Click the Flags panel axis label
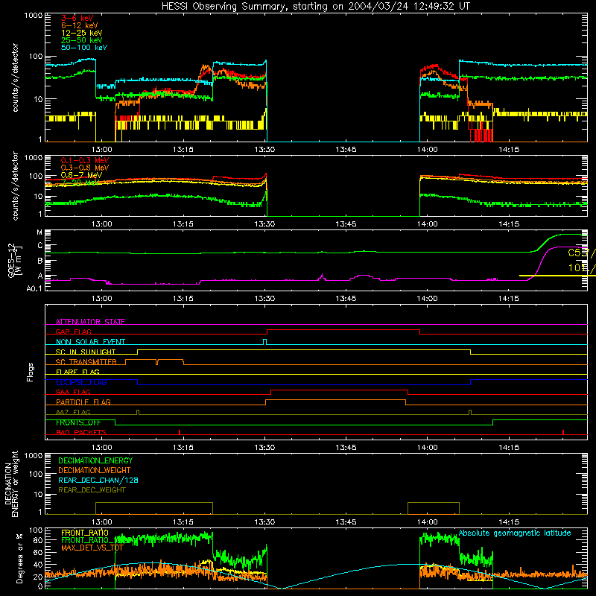Image resolution: width=596 pixels, height=596 pixels. tap(30, 372)
